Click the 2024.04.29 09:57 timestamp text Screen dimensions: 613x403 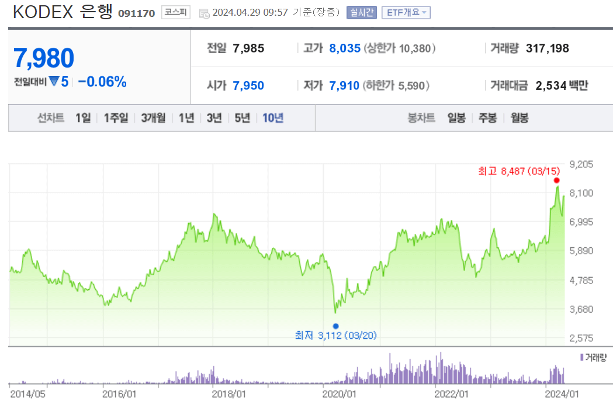pos(250,12)
